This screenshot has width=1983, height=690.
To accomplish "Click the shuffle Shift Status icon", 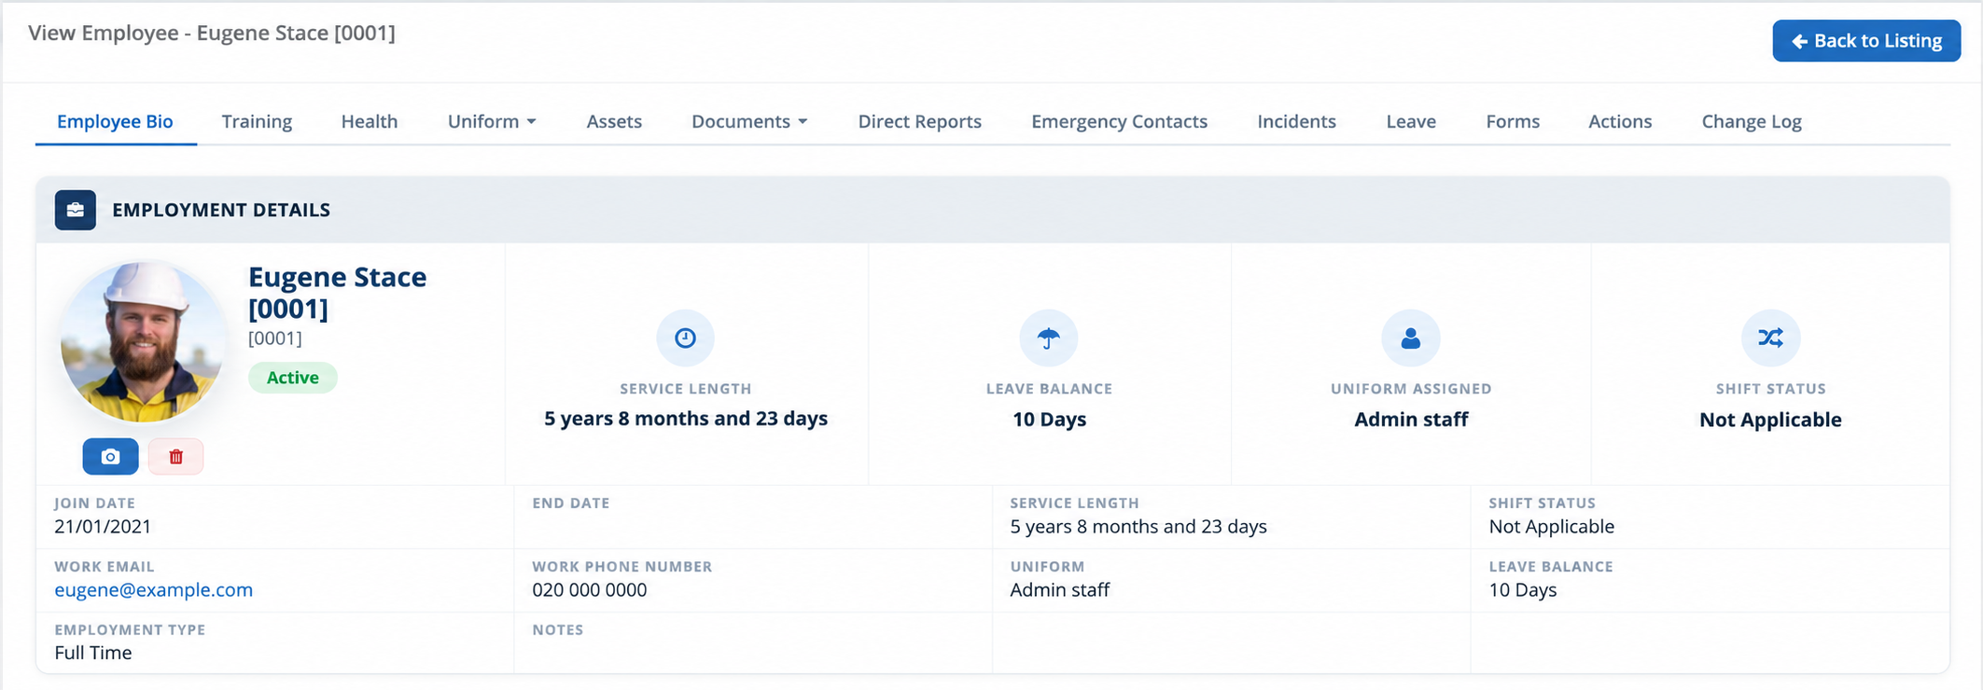I will click(1770, 338).
